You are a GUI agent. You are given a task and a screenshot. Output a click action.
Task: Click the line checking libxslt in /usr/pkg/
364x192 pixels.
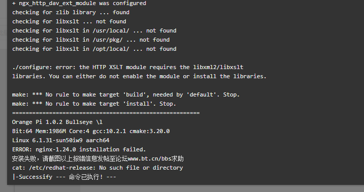[91, 40]
